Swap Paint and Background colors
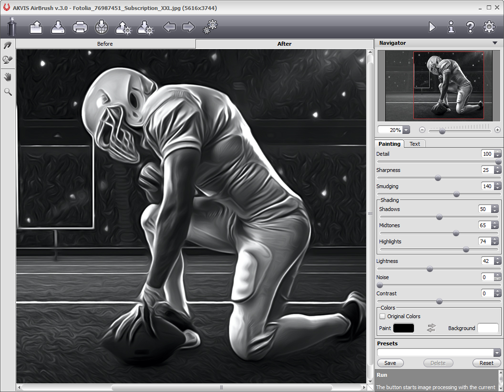This screenshot has width=504, height=392. click(x=432, y=328)
